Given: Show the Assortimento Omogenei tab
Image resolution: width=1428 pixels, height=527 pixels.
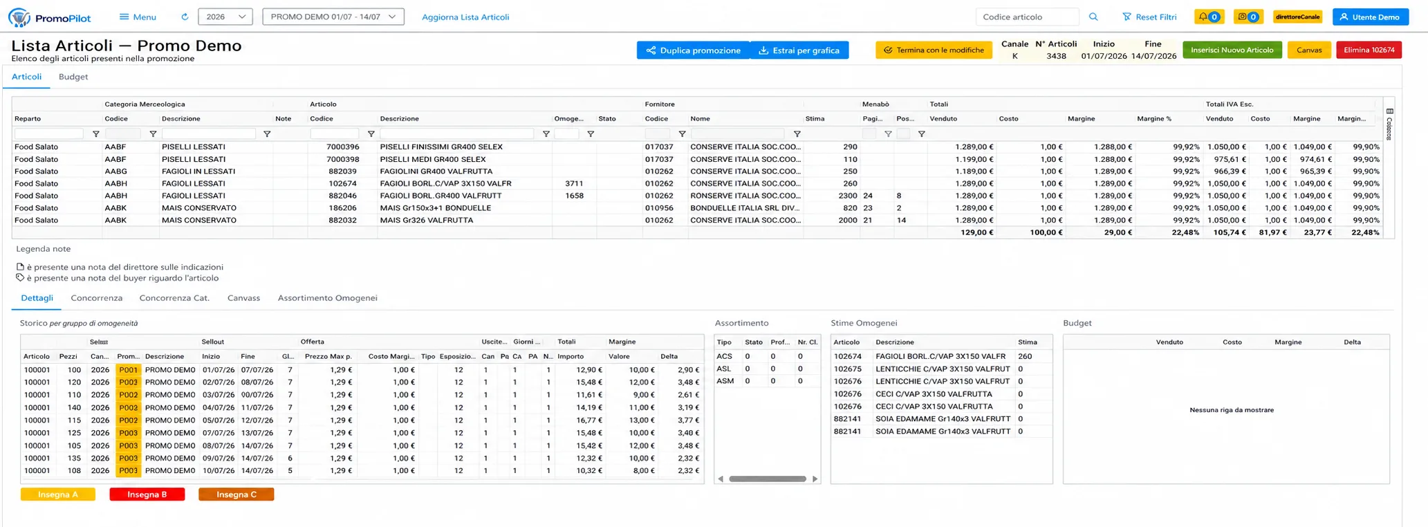Looking at the screenshot, I should click(327, 298).
